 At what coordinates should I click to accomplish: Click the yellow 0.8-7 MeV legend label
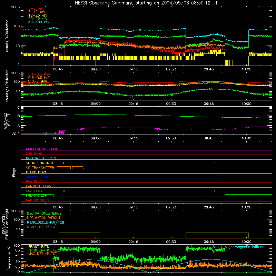pos(38,81)
